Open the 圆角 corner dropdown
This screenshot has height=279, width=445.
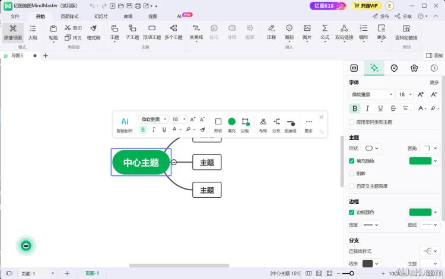(x=430, y=148)
